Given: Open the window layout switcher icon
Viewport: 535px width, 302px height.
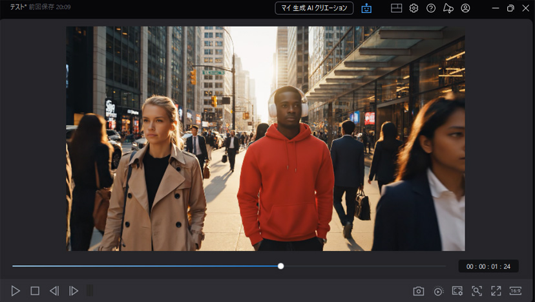Looking at the screenshot, I should click(x=396, y=8).
